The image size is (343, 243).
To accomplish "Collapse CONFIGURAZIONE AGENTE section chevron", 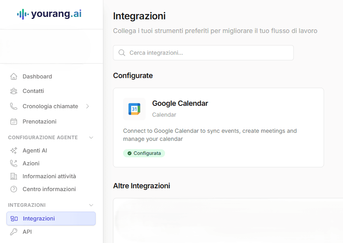I will click(x=91, y=138).
